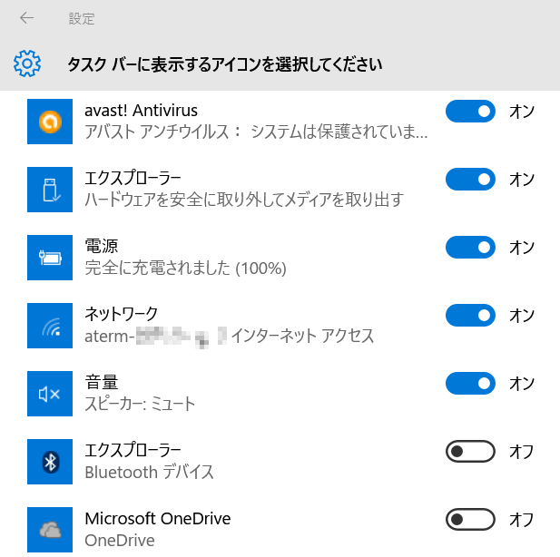The image size is (560, 557).
Task: Select the Wi-Fi network icon
Action: pos(50,326)
